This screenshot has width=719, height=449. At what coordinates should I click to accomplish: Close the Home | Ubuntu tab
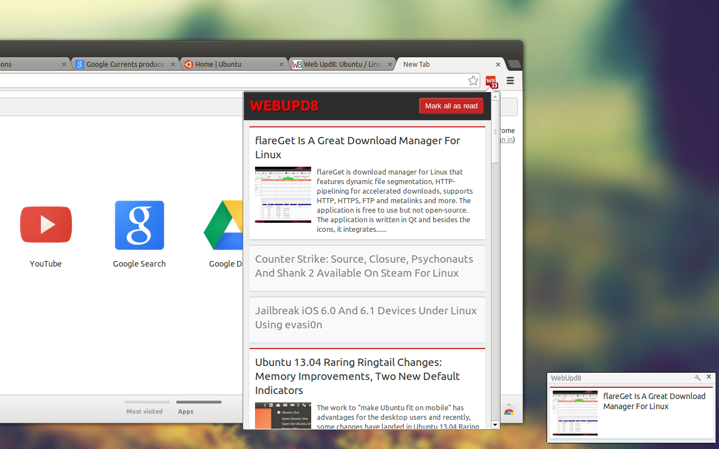click(x=281, y=65)
